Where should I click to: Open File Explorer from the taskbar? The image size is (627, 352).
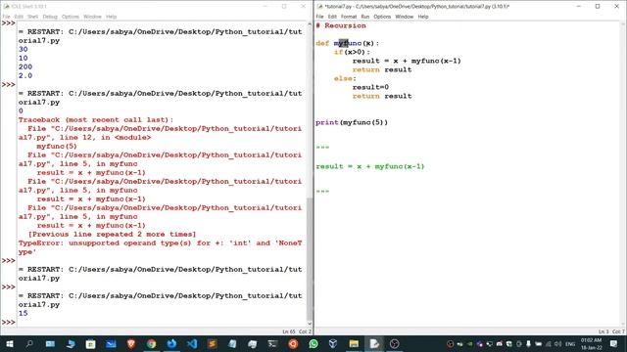[x=354, y=343]
